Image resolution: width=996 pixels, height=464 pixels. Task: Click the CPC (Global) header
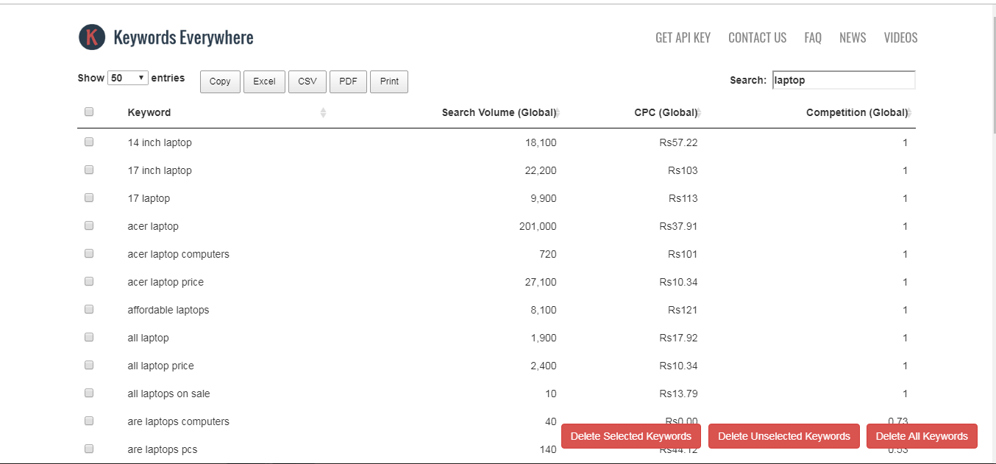pos(666,112)
